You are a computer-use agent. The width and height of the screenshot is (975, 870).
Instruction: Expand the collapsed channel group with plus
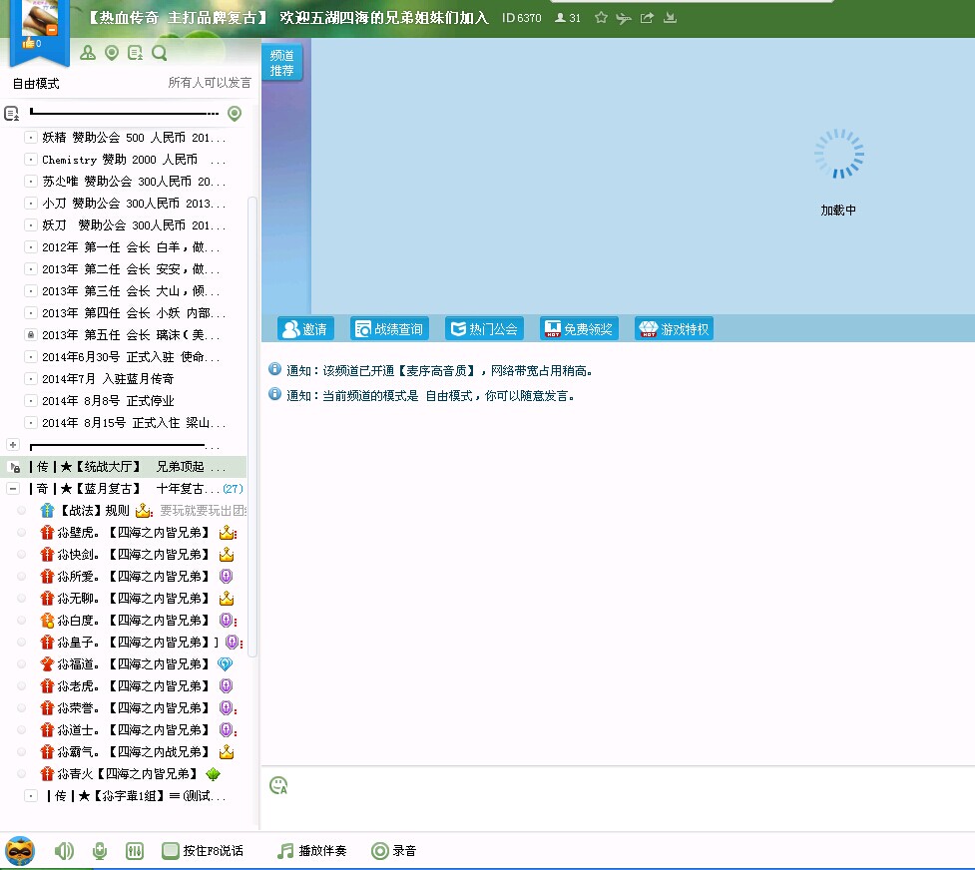[13, 445]
